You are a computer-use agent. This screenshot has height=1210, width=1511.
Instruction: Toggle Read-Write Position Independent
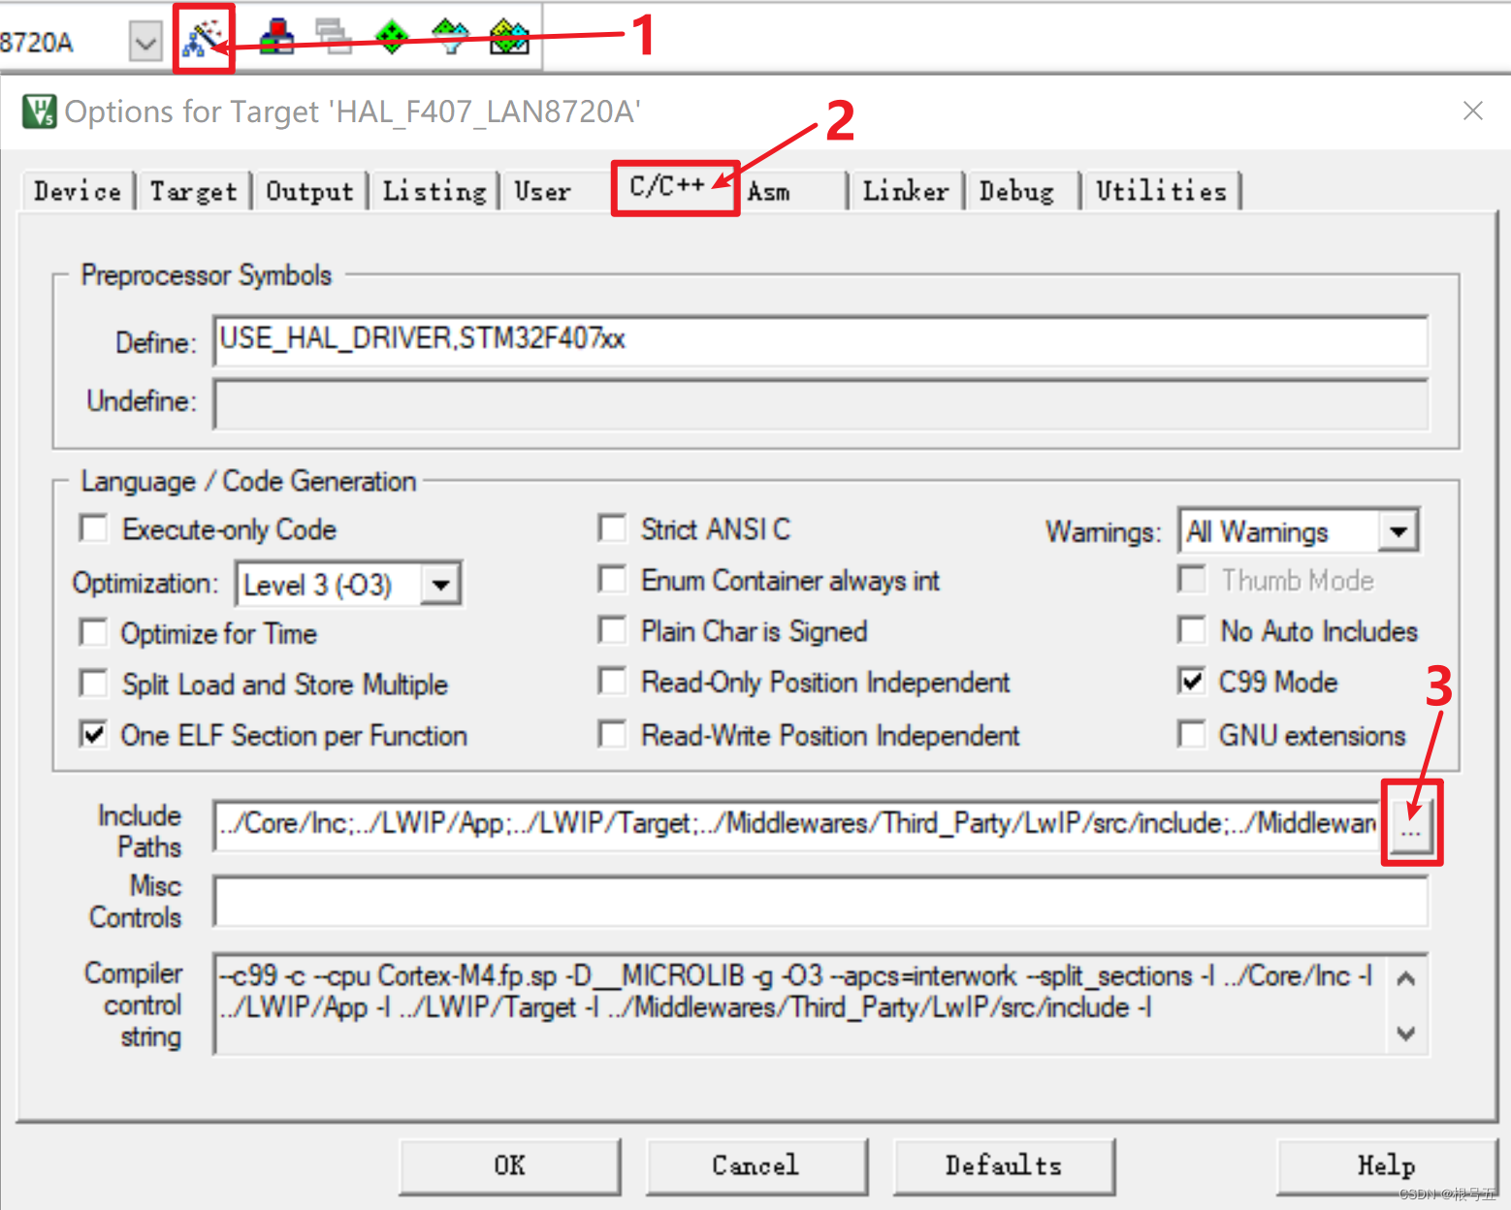tap(612, 734)
